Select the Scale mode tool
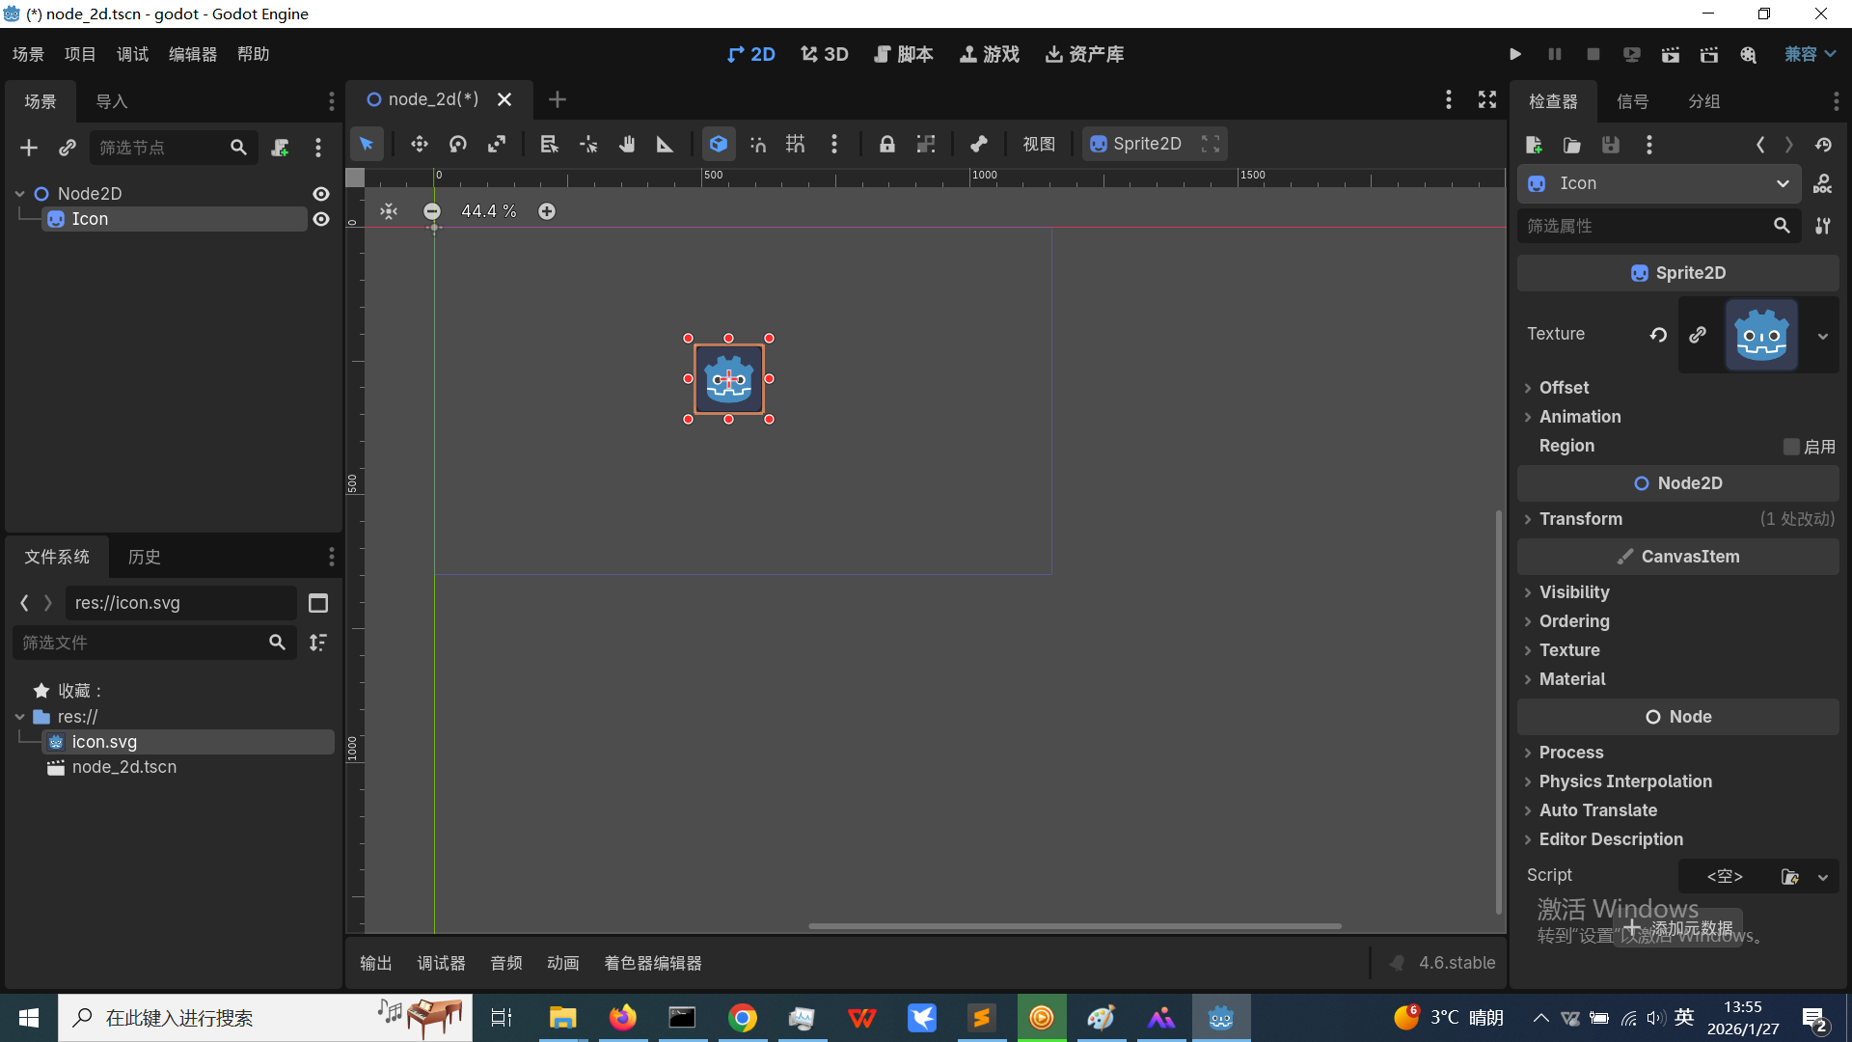 (497, 145)
